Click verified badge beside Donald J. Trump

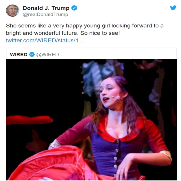(74, 8)
